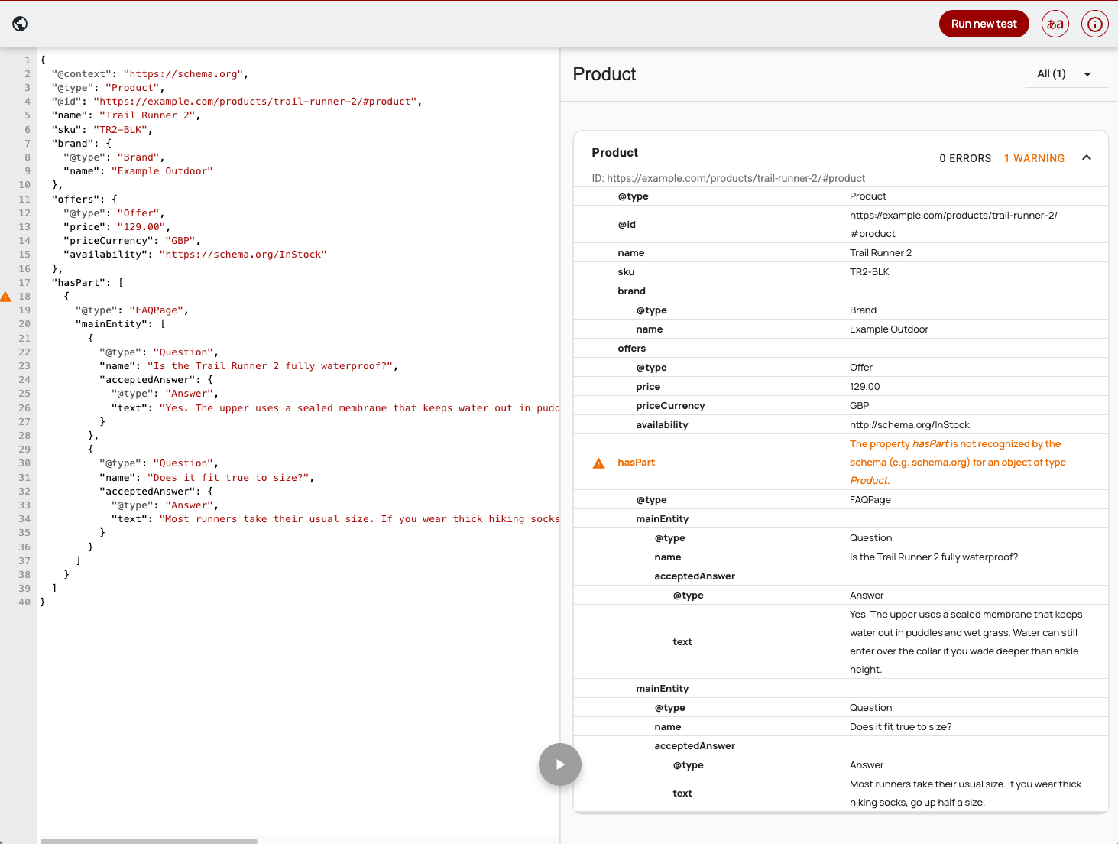Click the offers property row label

point(632,349)
